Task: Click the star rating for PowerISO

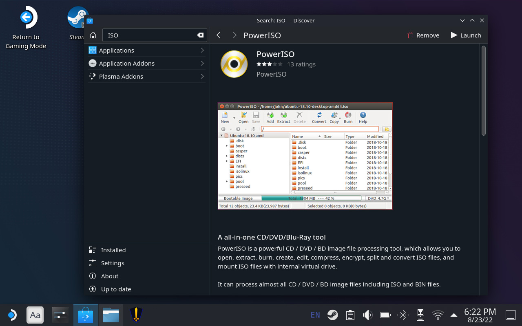Action: point(269,64)
